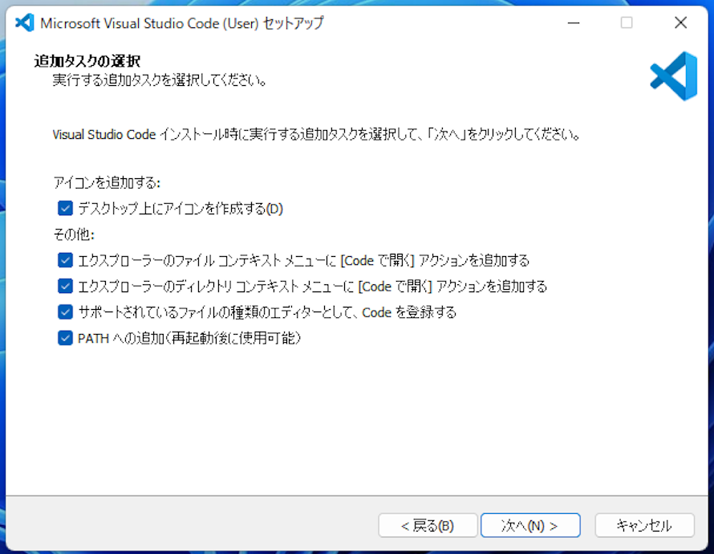
Task: Click the greyed-out maximize button
Action: [627, 22]
